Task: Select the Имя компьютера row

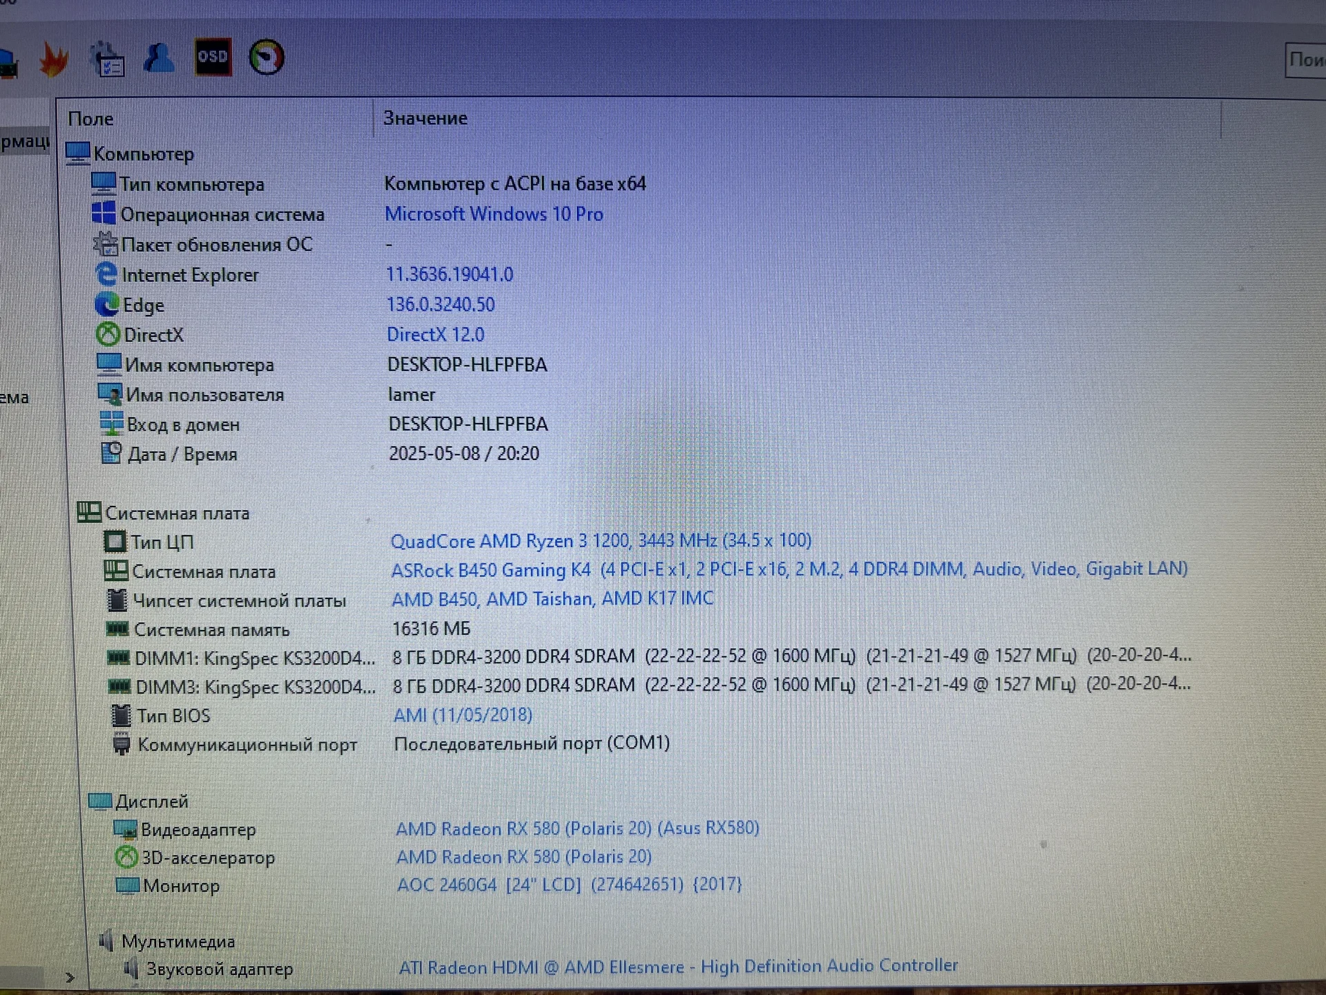Action: [x=322, y=364]
